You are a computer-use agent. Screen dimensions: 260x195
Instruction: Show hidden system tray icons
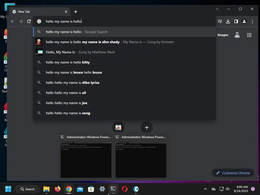click(205, 189)
